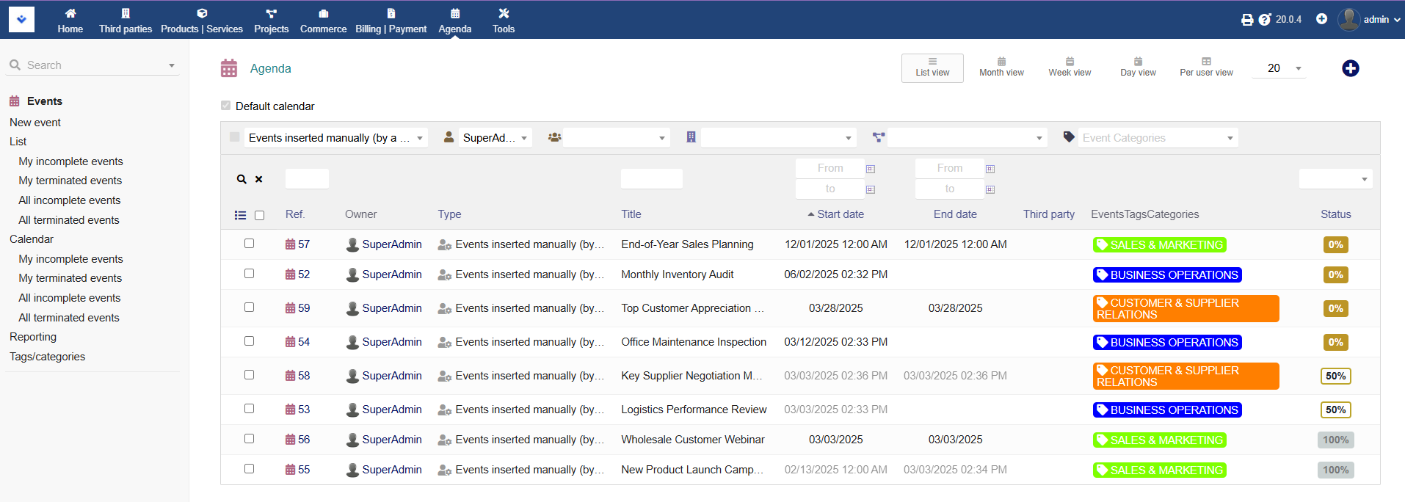1405x502 pixels.
Task: Click the BUSINESS OPERATIONS tag on event 52
Action: [1167, 275]
